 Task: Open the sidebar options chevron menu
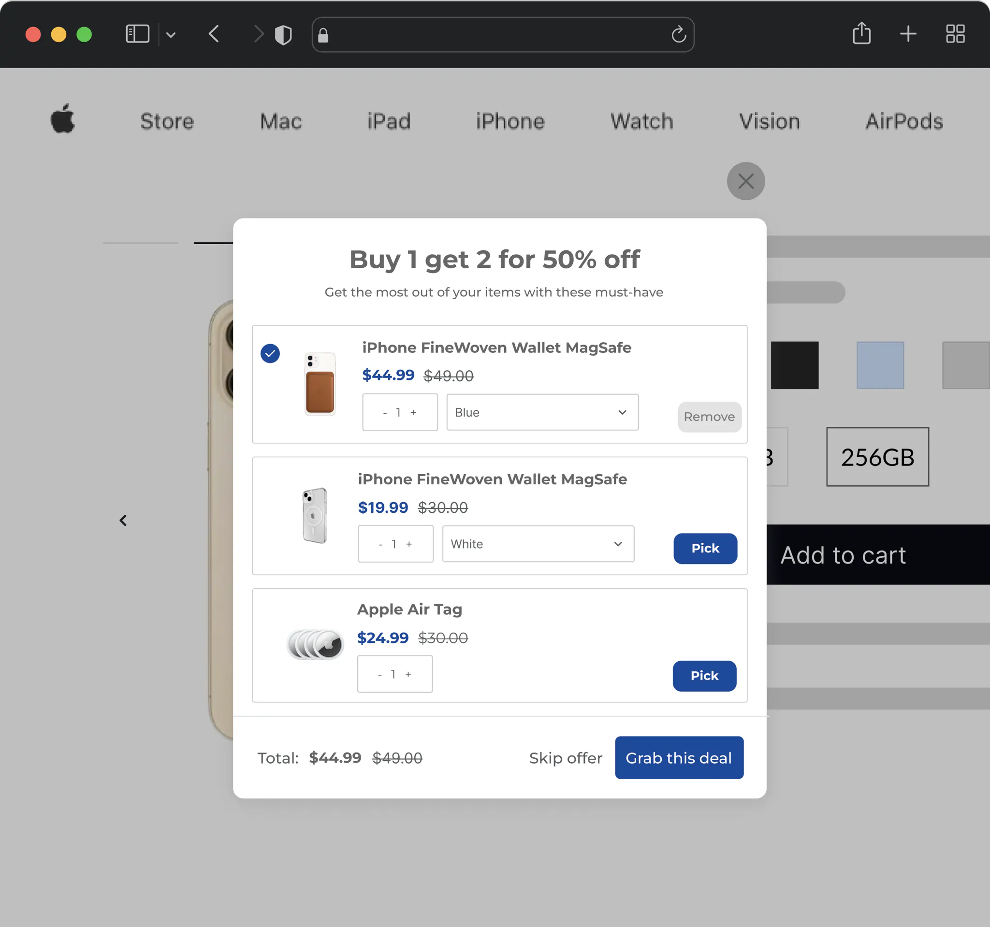click(171, 35)
